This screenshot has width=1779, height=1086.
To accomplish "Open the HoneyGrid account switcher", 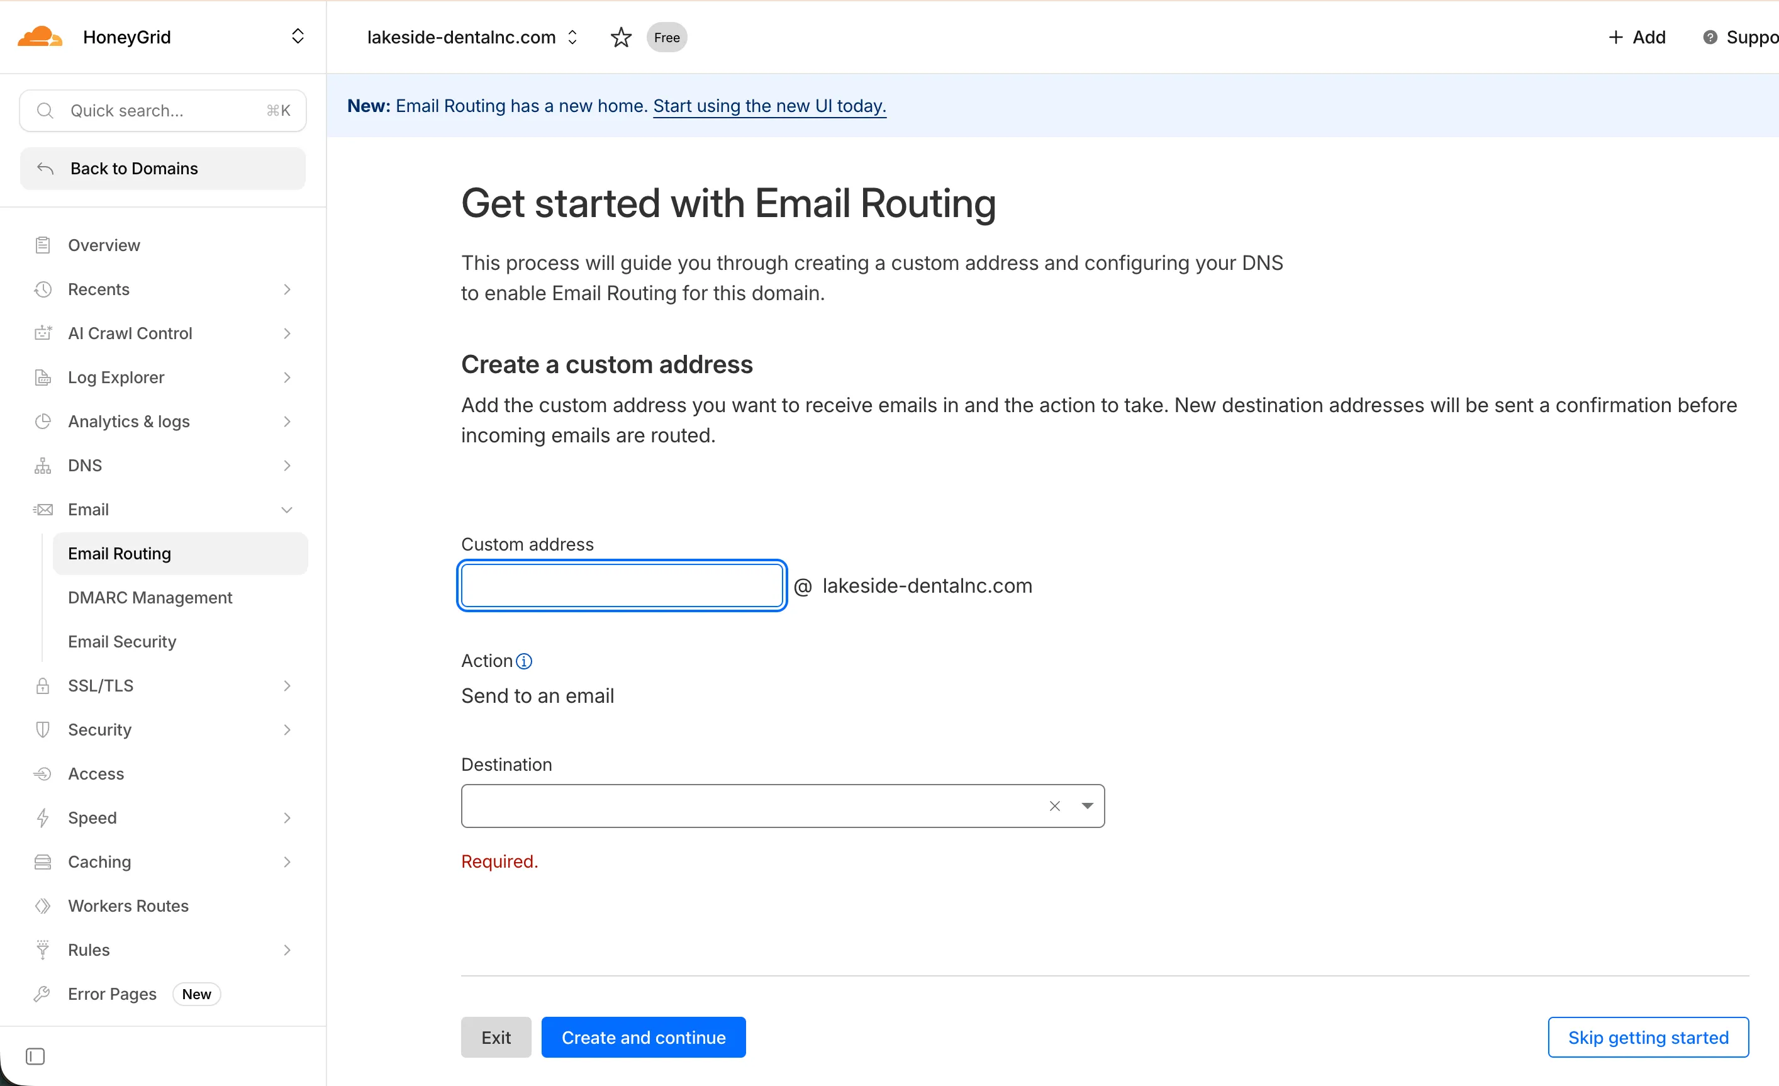I will pos(298,37).
